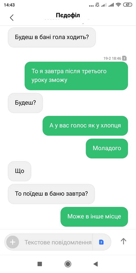The image size is (136, 273).
Task: Go back using the header arrow
Action: click(12, 18)
